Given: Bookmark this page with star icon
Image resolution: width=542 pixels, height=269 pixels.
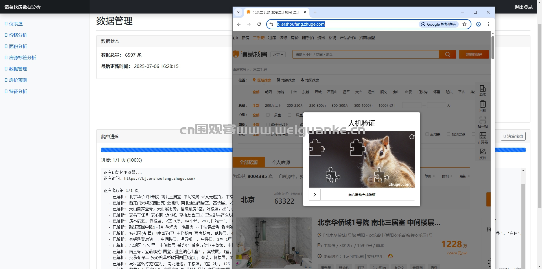Looking at the screenshot, I should pyautogui.click(x=464, y=24).
